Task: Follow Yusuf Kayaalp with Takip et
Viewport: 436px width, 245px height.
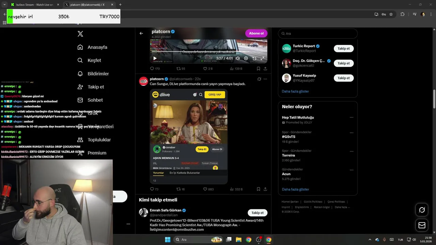Action: click(x=344, y=78)
